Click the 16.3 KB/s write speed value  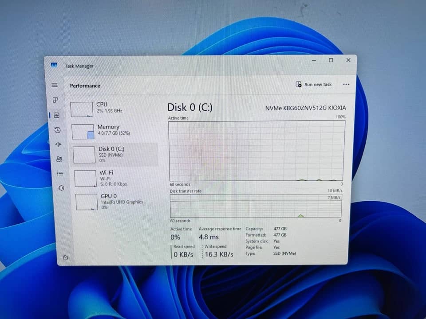point(219,254)
